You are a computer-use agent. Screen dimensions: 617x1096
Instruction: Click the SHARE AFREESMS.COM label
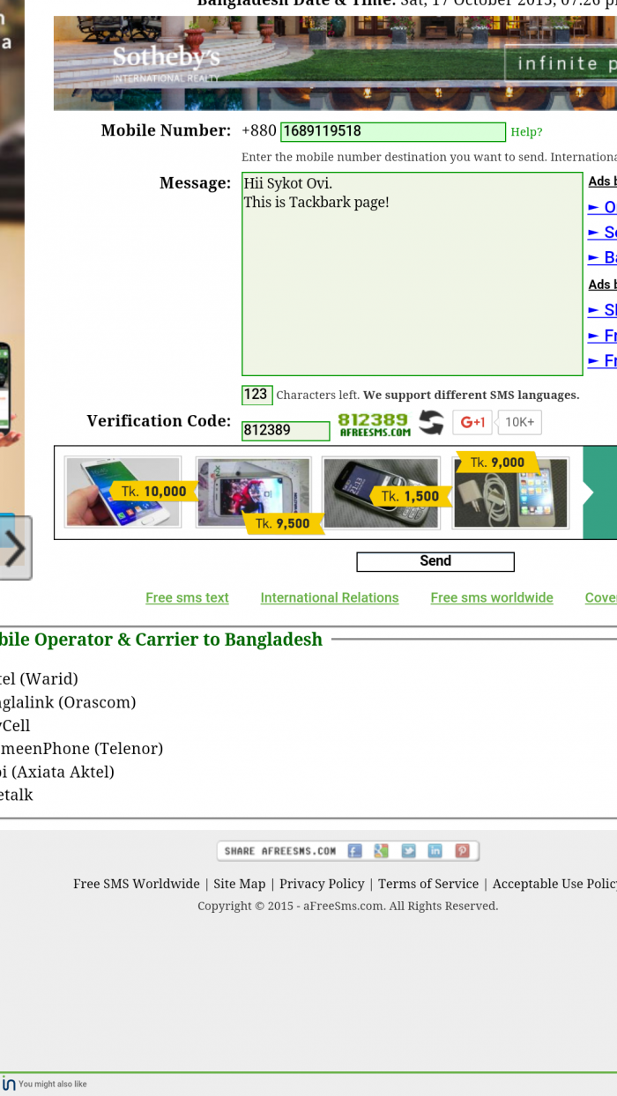[280, 851]
